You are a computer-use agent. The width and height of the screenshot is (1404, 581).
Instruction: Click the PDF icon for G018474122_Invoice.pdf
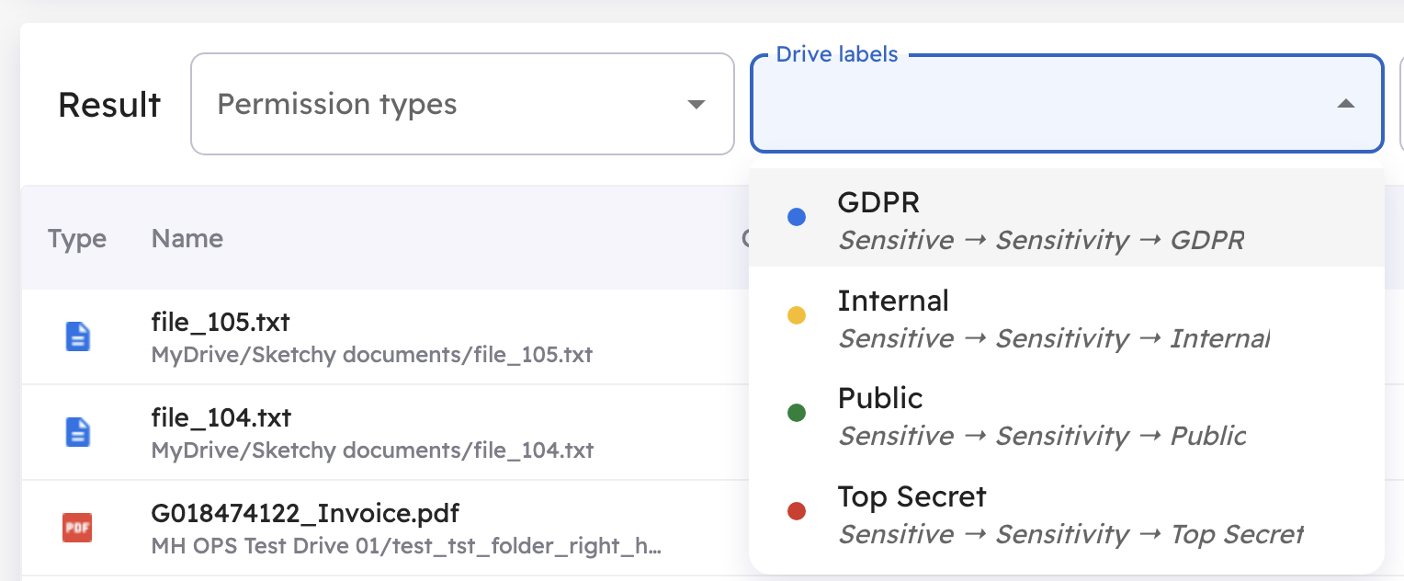pos(77,528)
